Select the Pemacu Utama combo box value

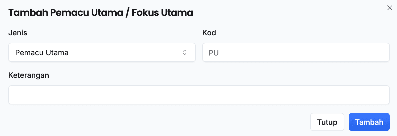[42, 53]
